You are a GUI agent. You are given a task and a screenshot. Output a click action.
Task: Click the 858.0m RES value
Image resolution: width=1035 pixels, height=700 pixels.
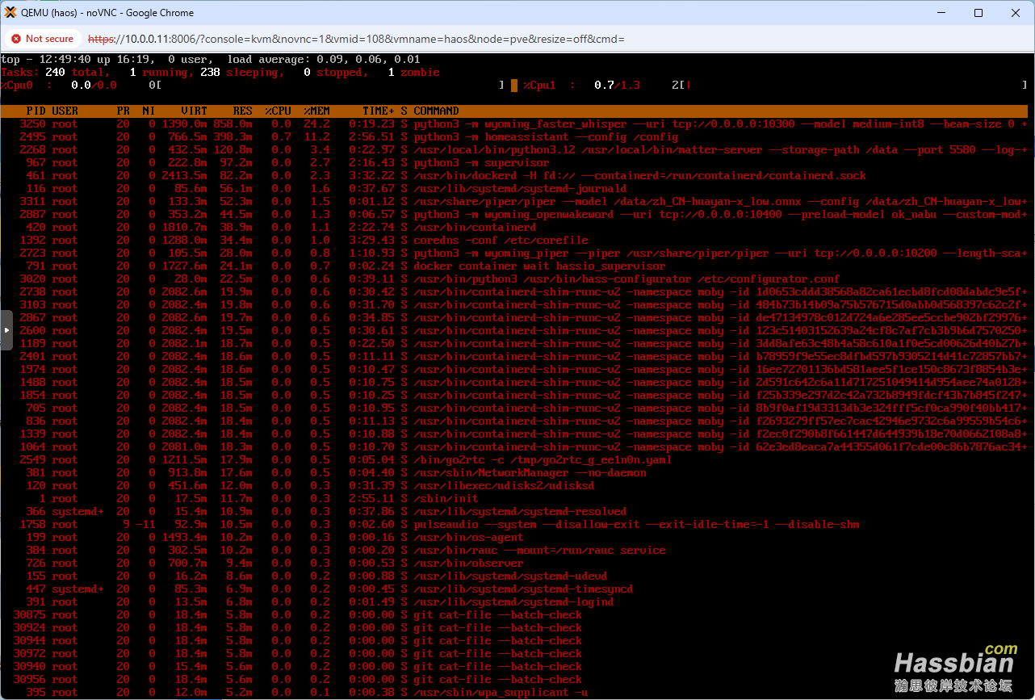point(233,124)
